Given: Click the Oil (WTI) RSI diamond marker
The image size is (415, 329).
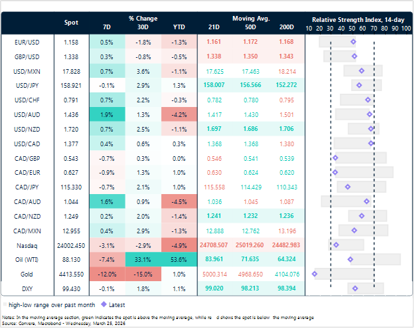Looking at the screenshot, I should (351, 260).
